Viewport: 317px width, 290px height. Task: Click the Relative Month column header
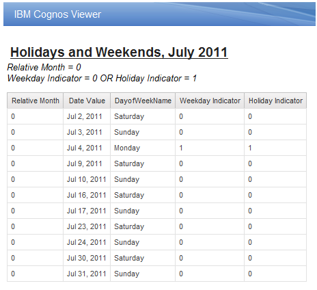pos(36,101)
